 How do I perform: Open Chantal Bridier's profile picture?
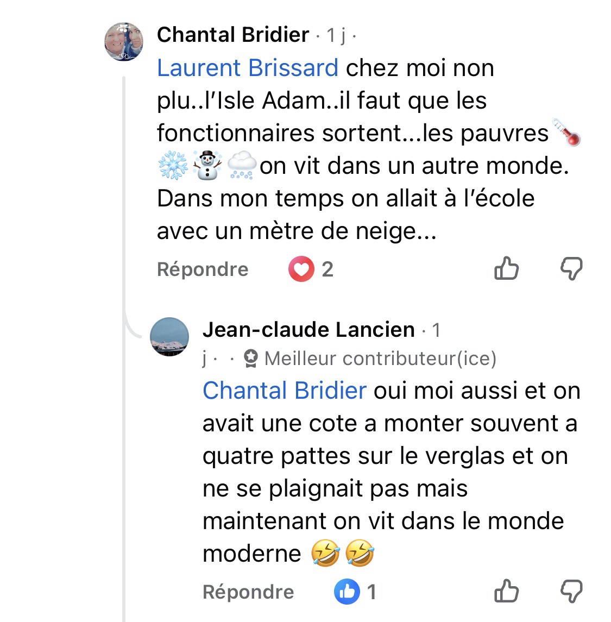124,41
